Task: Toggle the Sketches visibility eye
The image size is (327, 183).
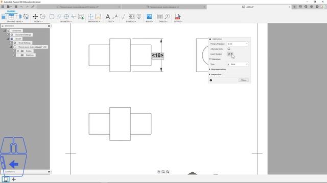Action: [18, 55]
